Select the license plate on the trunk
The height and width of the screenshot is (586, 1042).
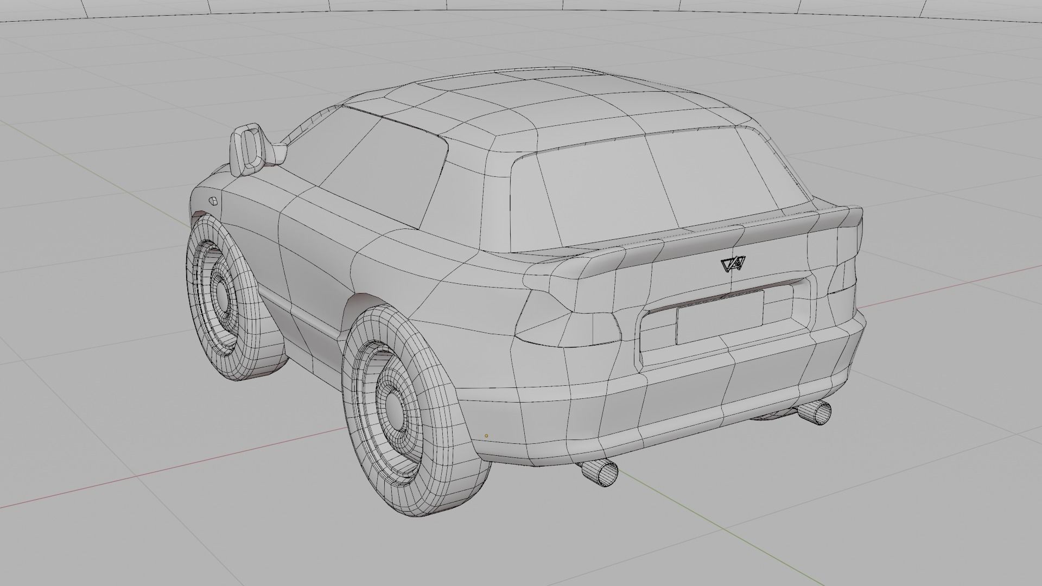tap(720, 317)
